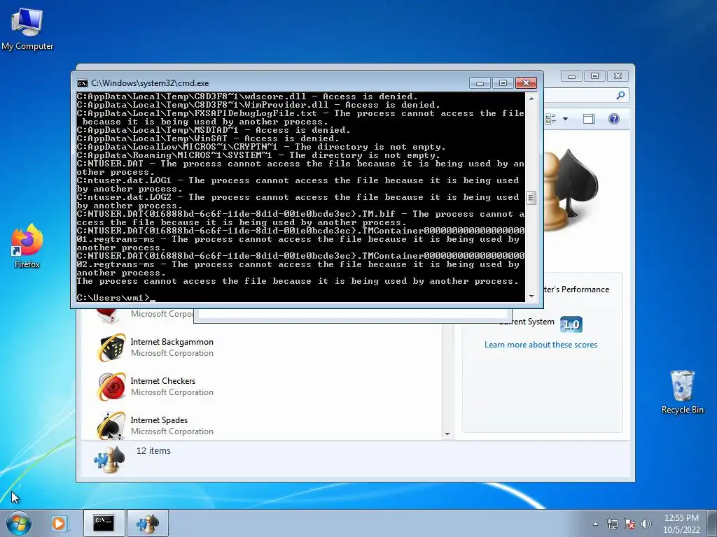The width and height of the screenshot is (717, 537).
Task: Open view options dropdown in Games window
Action: pyautogui.click(x=565, y=119)
